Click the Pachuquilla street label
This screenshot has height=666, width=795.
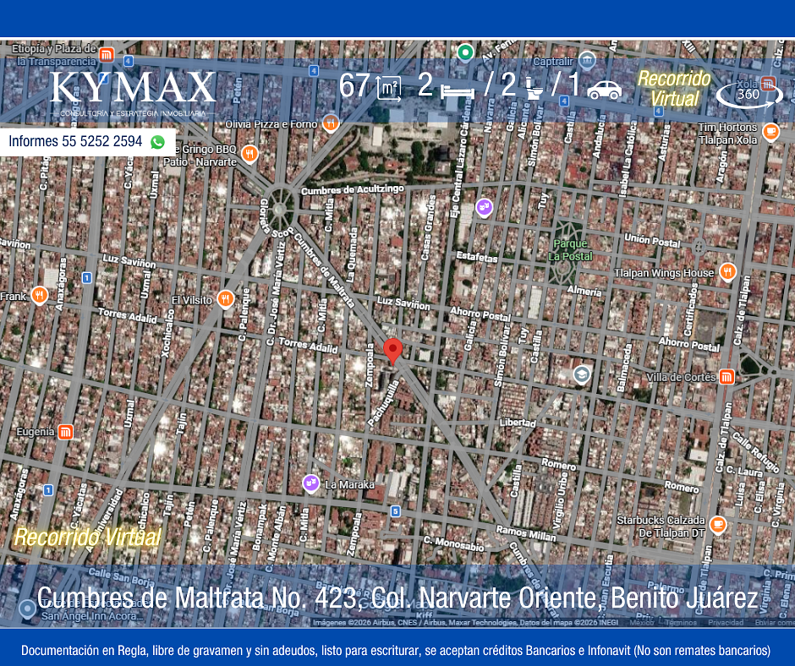point(383,403)
